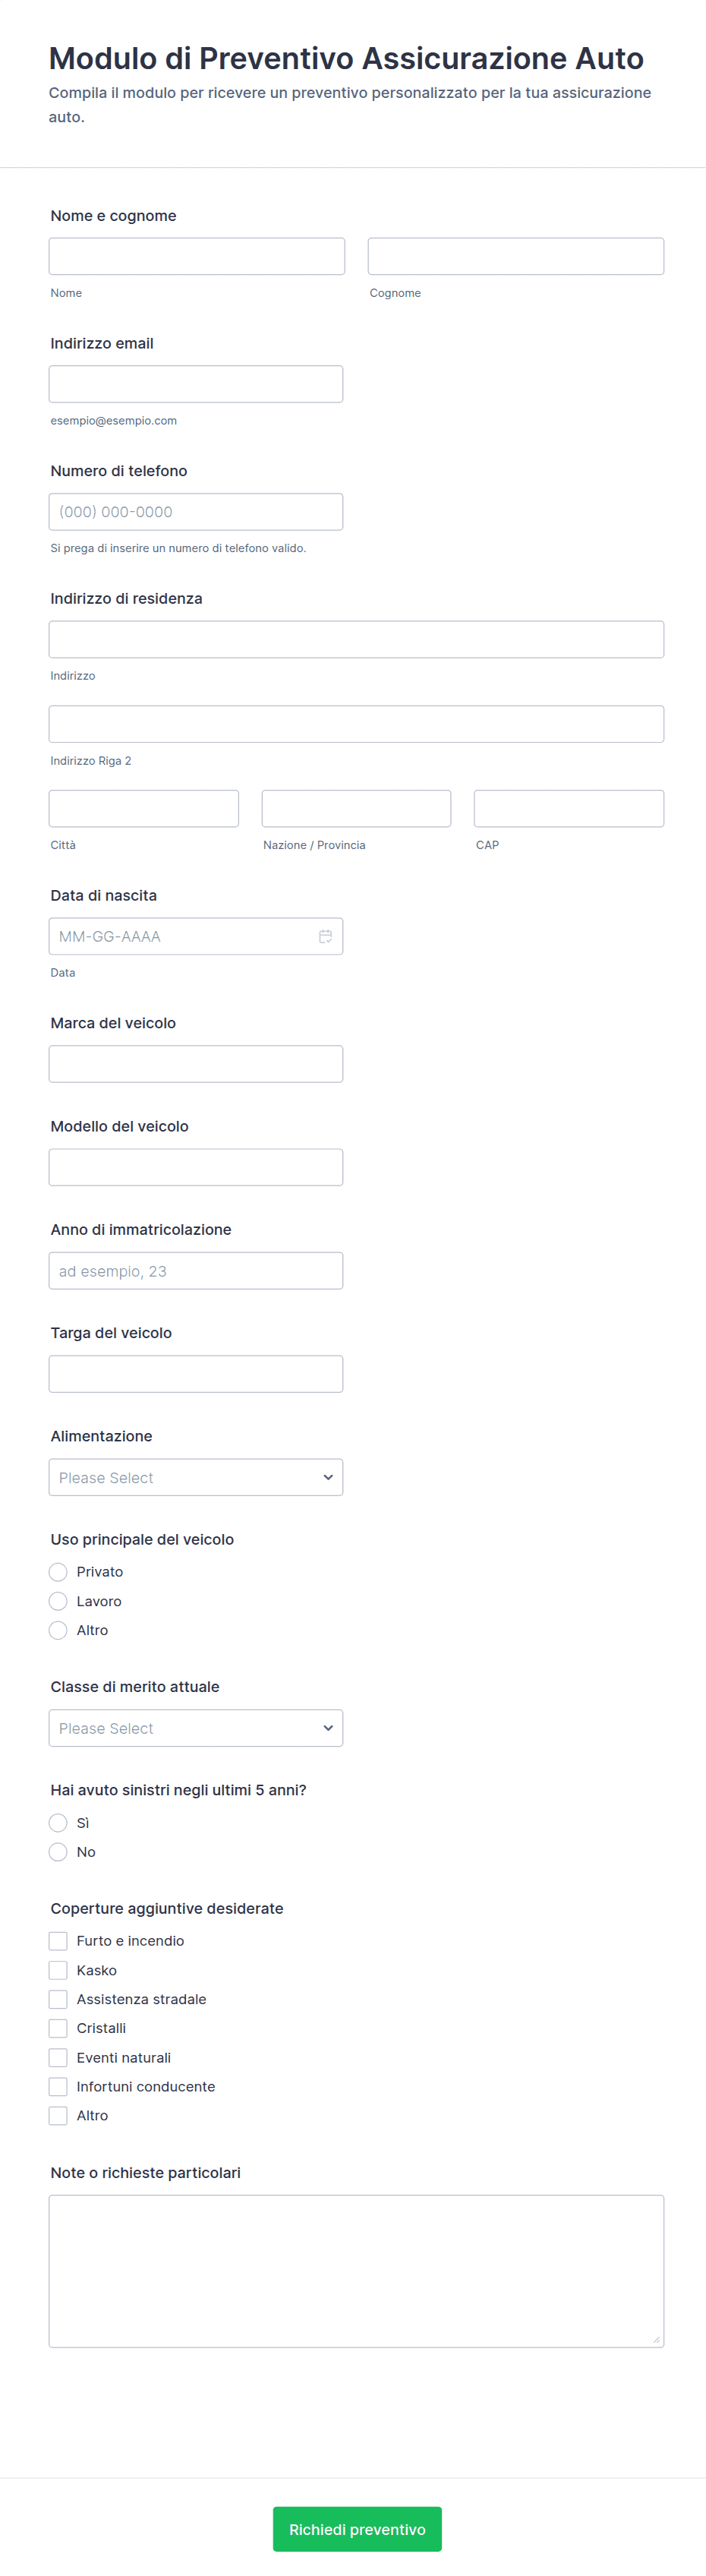Image resolution: width=706 pixels, height=2576 pixels.
Task: Click the Numero di telefono field
Action: point(196,512)
